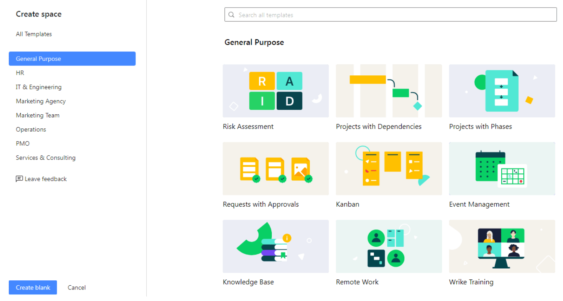Select the HR category

click(20, 72)
